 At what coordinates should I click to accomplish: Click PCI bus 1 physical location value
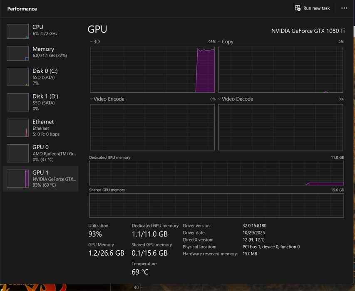coord(271,247)
